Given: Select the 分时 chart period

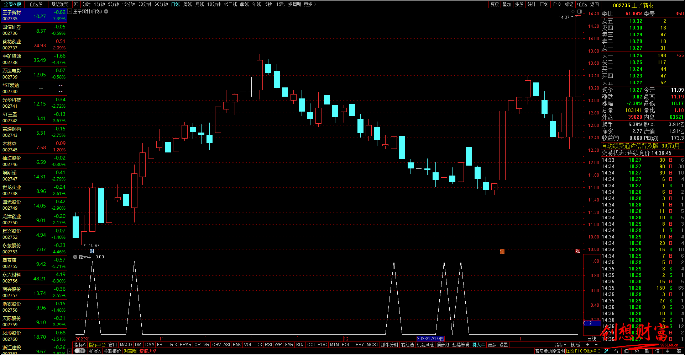Looking at the screenshot, I should click(x=86, y=4).
